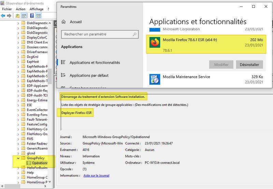Image resolution: width=273 pixels, height=189 pixels.
Task: Click the folder up-level toolbar icon
Action: [18, 16]
